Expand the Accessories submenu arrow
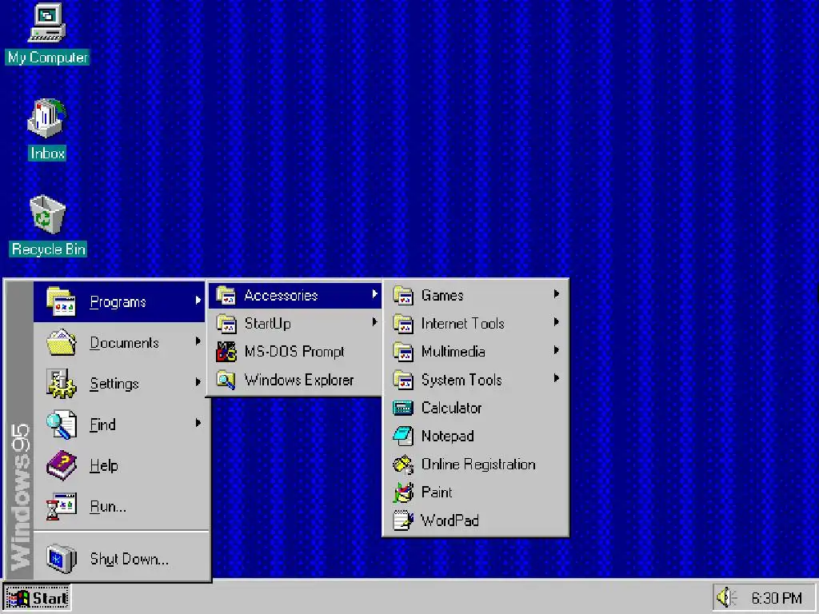Viewport: 819px width, 614px height. [374, 294]
